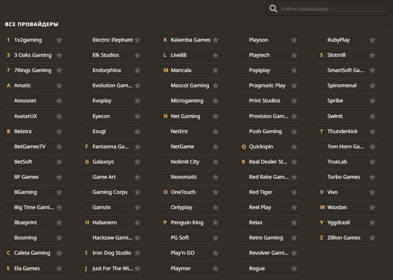Viewport: 393px width, 280px height.
Task: Select Zillion Games from the list
Action: click(343, 238)
